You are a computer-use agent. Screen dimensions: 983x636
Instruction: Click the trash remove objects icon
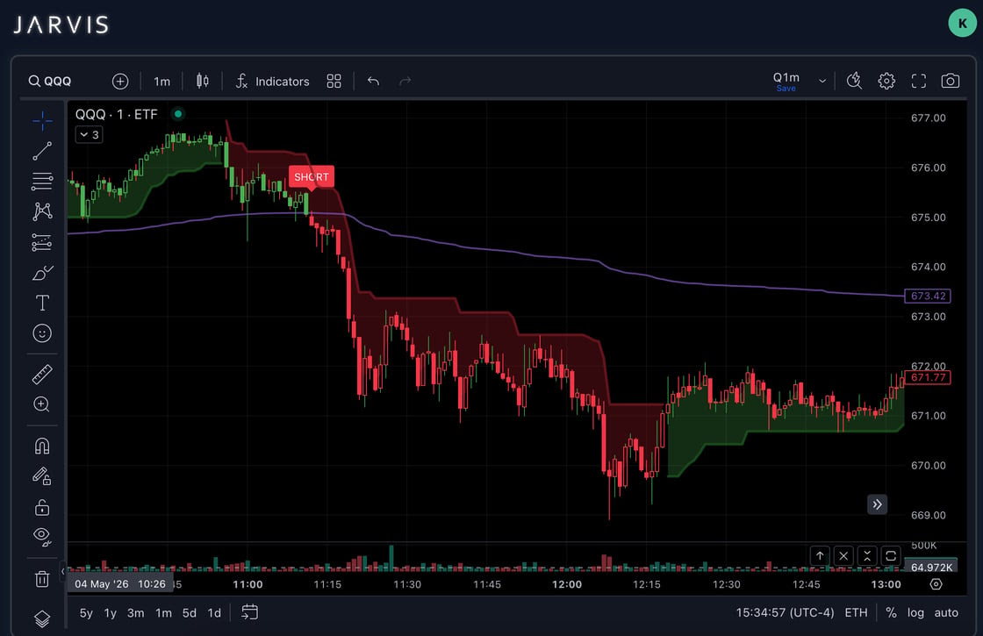click(42, 578)
